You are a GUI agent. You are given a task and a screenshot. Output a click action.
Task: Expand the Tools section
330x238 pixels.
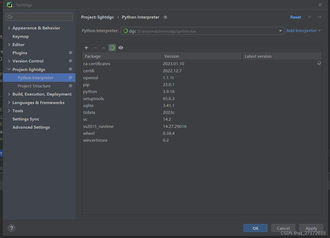[9, 111]
